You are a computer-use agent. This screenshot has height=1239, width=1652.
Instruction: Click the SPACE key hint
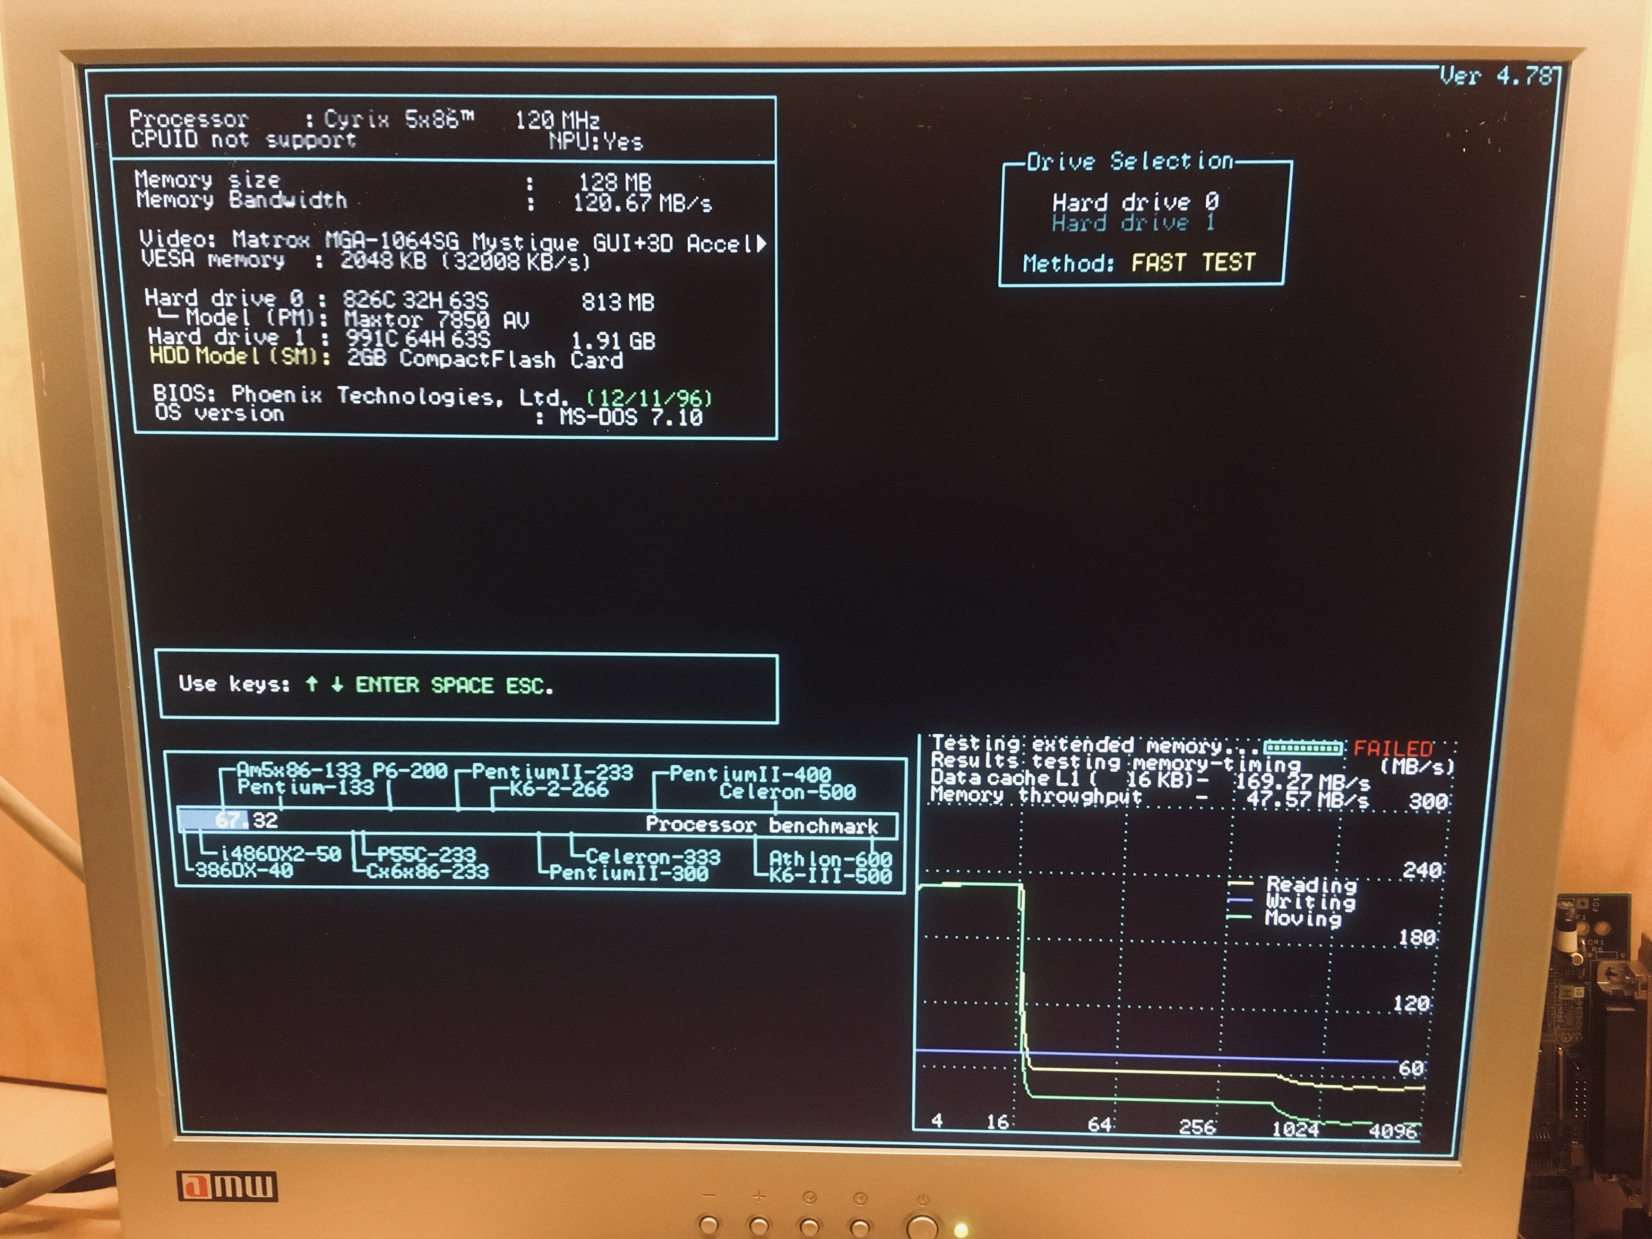462,686
